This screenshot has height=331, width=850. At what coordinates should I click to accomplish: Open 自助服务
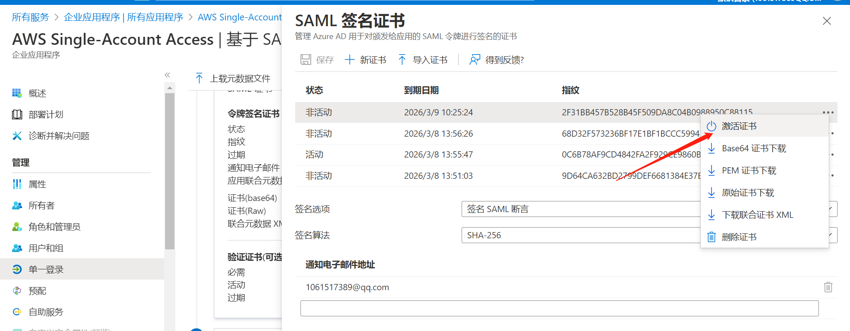46,312
